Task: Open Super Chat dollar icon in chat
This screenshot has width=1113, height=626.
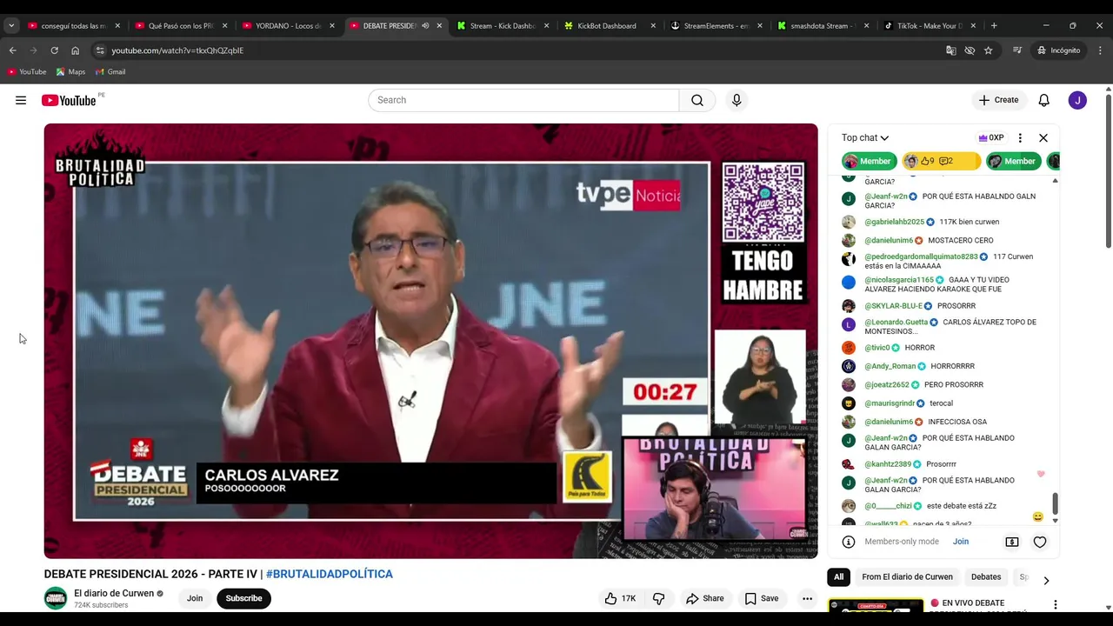Action: (1012, 542)
